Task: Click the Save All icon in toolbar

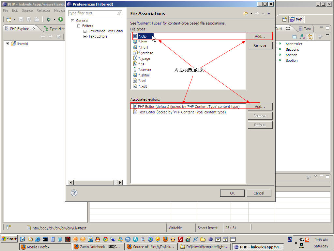Action: click(x=29, y=19)
